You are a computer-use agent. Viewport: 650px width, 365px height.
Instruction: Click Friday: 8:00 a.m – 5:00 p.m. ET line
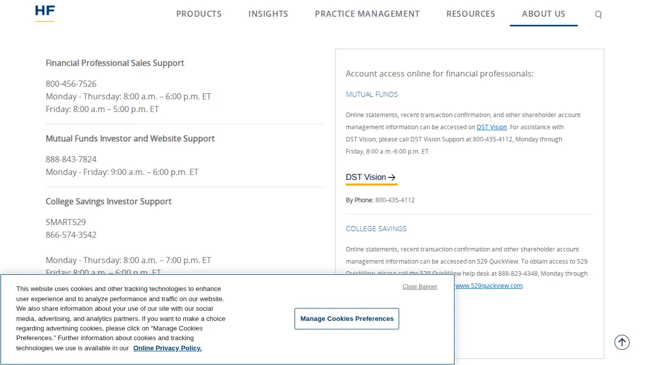(102, 109)
